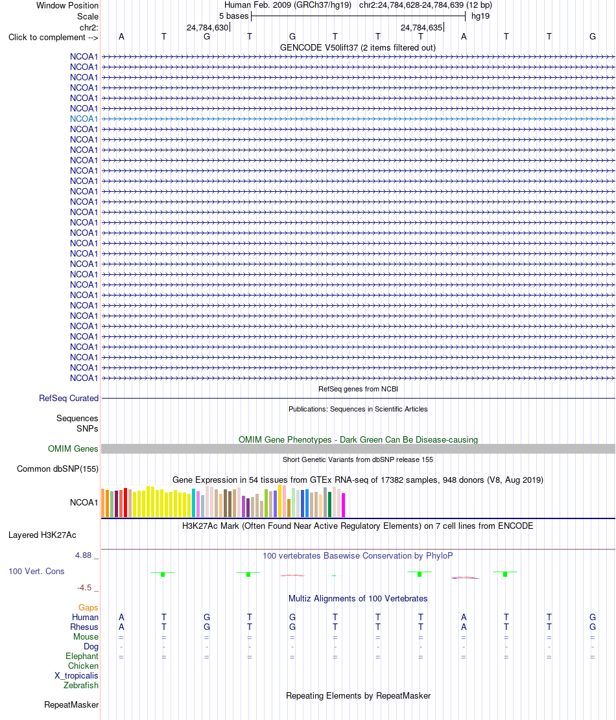Click the RepeatMasker side label

coord(71,705)
